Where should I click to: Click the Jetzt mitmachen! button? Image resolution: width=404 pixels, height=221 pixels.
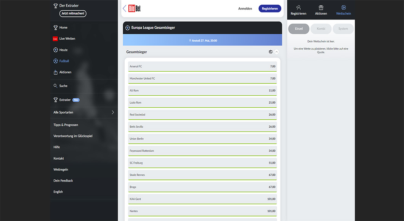tap(73, 13)
